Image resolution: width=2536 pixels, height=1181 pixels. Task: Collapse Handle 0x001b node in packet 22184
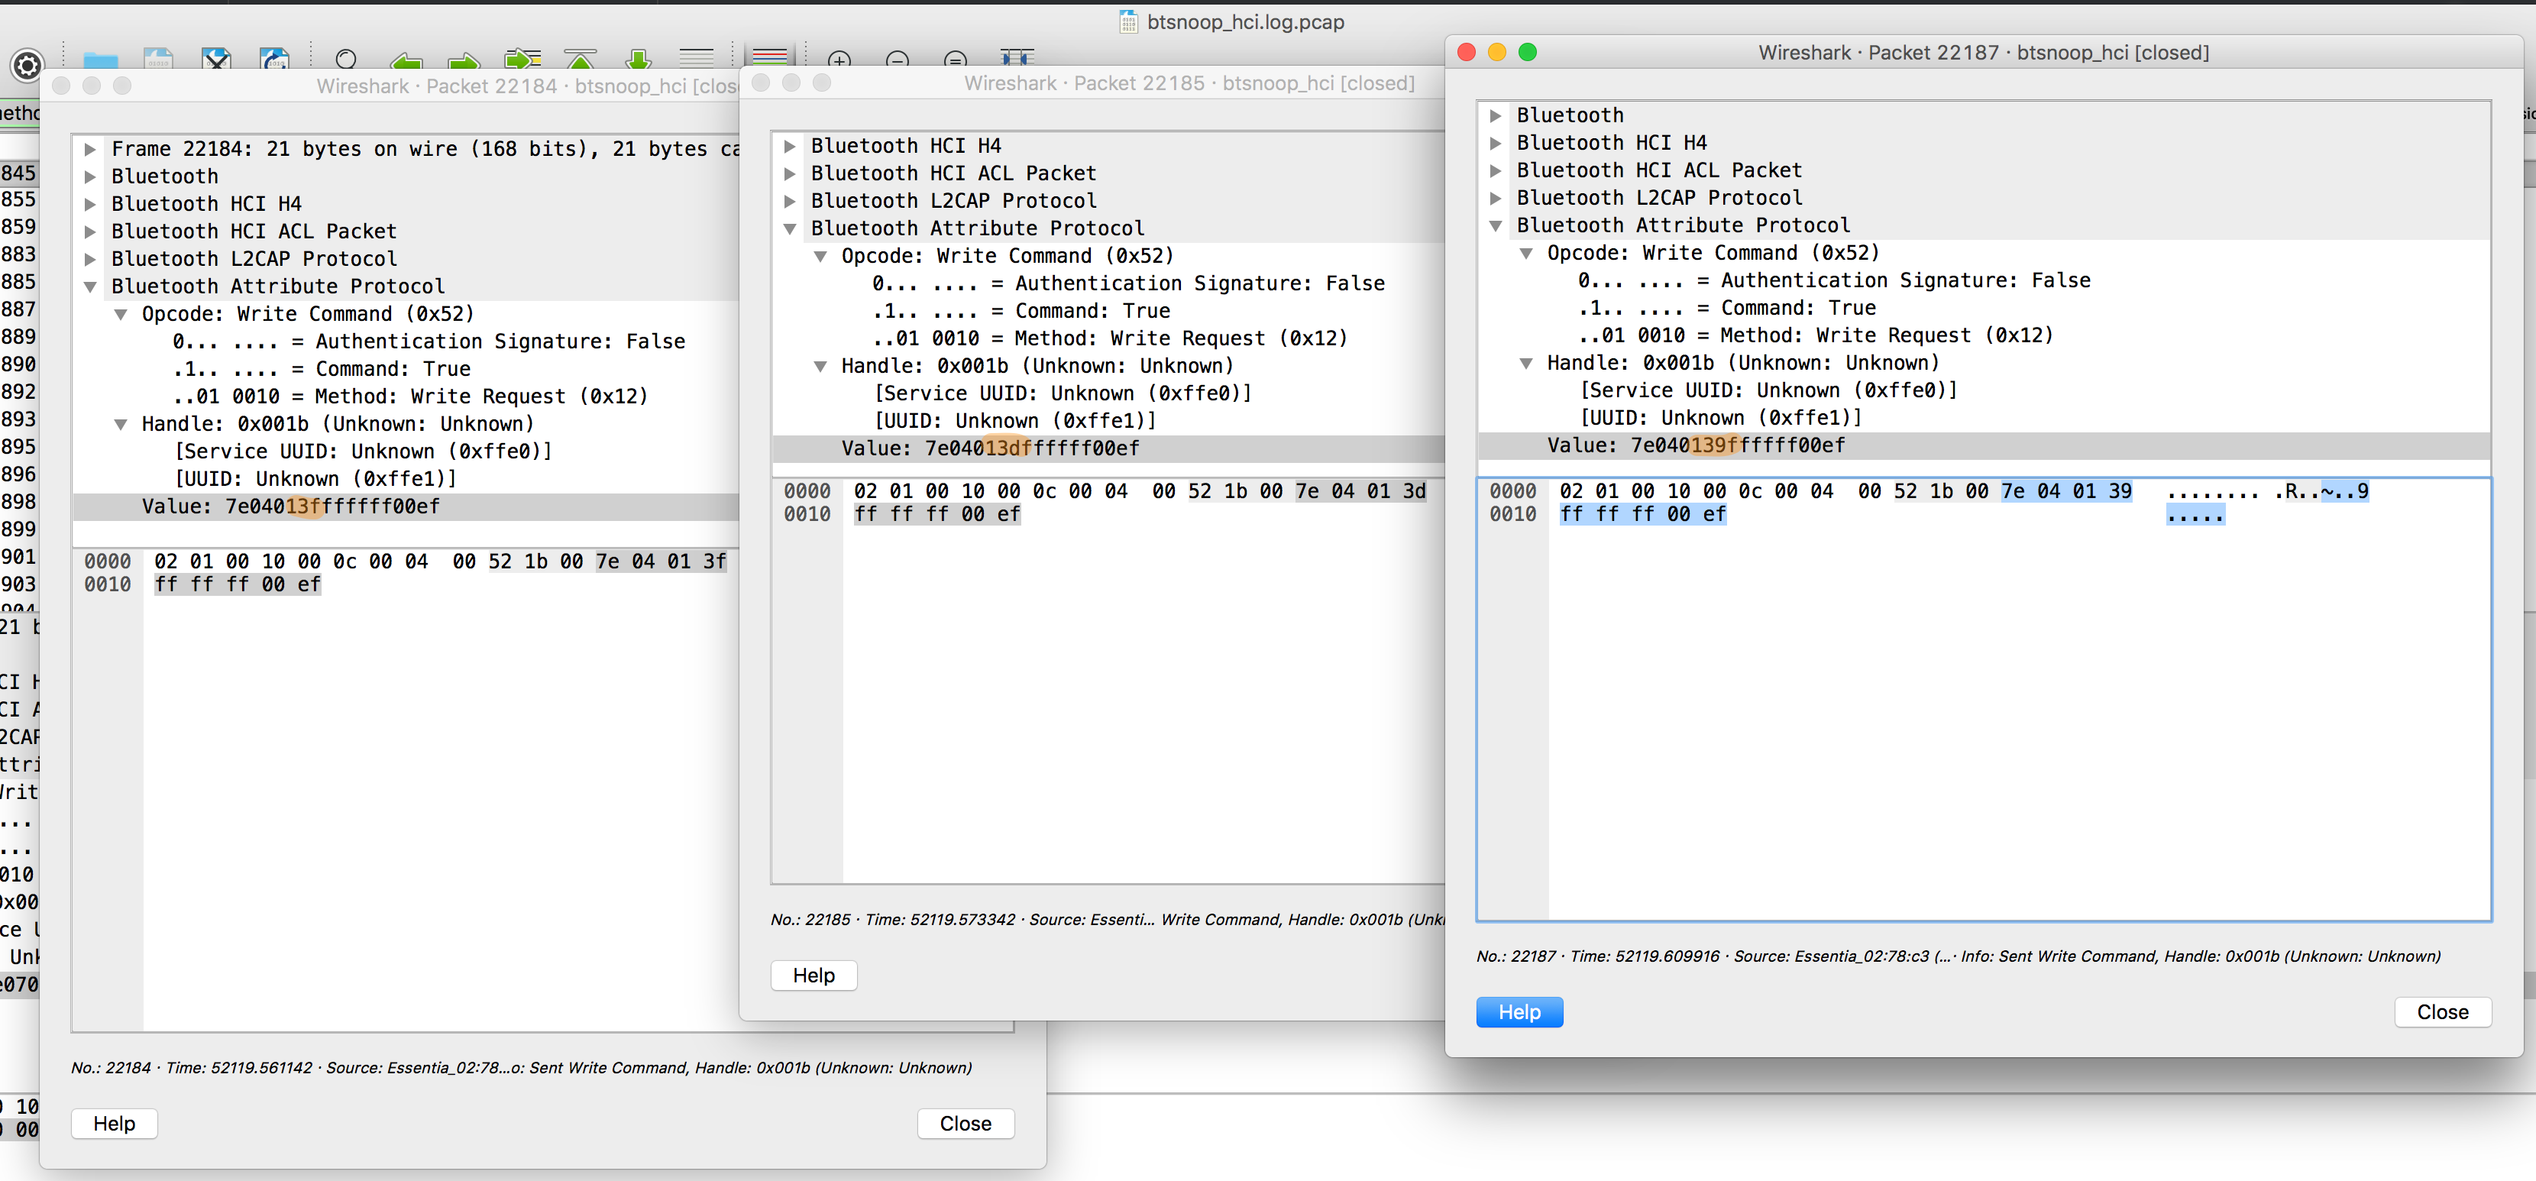(120, 424)
